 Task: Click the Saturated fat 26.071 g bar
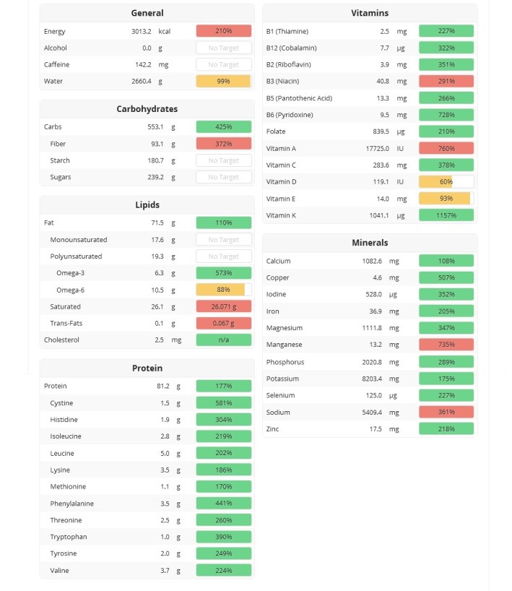(223, 306)
